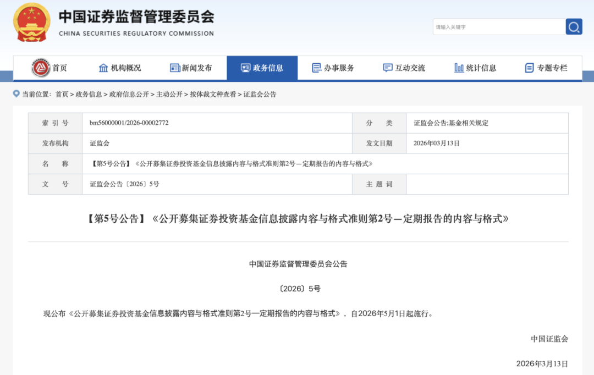Image resolution: width=594 pixels, height=375 pixels.
Task: Open the 按体裁文种查看 breadcrumb link
Action: tap(213, 95)
